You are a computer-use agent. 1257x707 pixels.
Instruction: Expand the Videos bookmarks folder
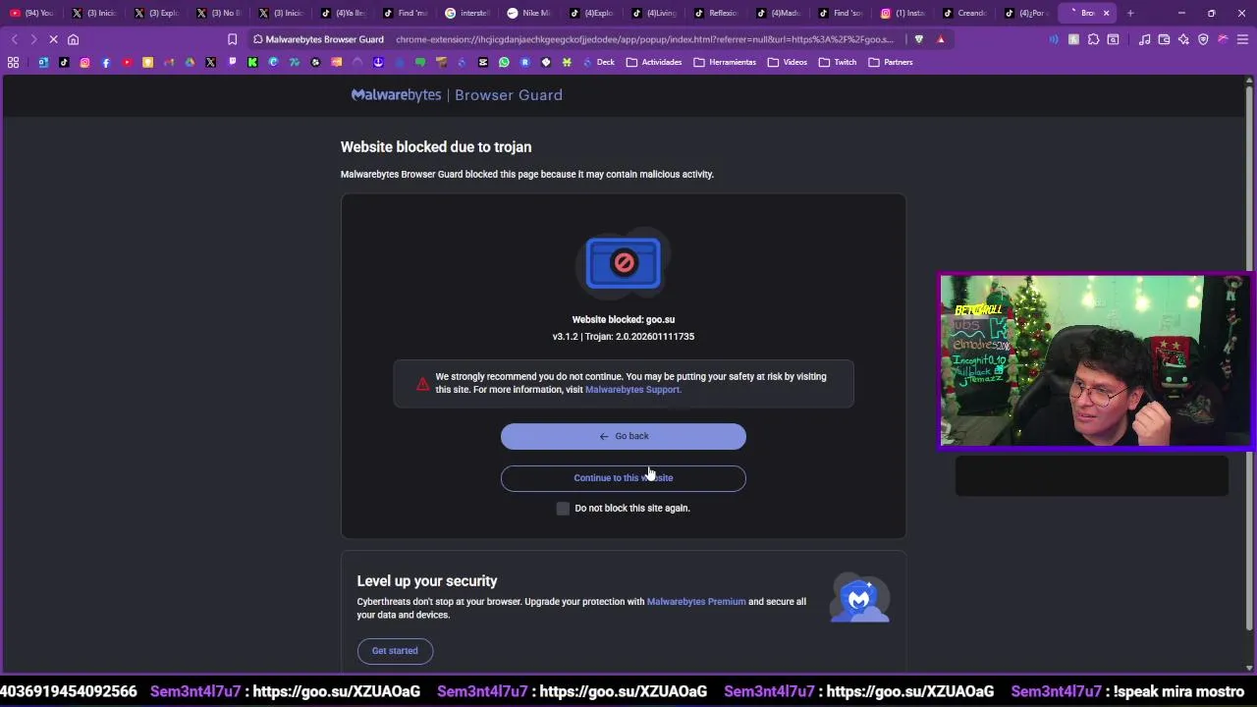coord(788,62)
